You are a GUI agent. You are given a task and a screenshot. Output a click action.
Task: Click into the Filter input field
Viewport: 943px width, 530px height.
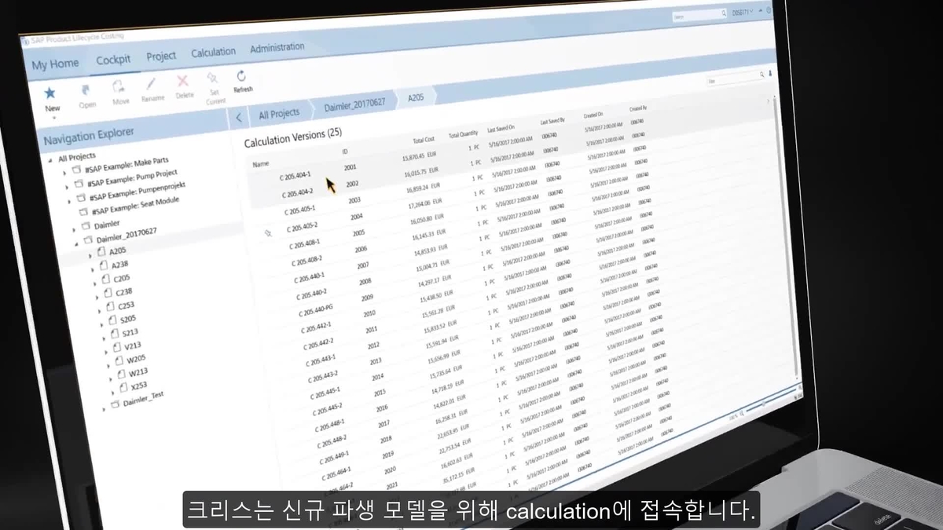point(731,79)
